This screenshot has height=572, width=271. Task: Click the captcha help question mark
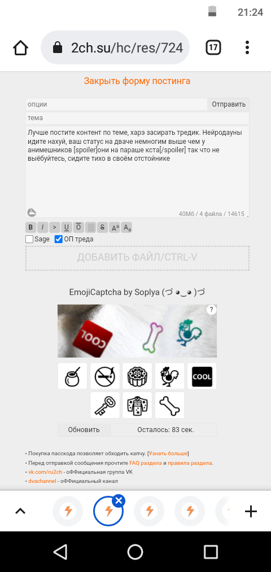tap(212, 310)
